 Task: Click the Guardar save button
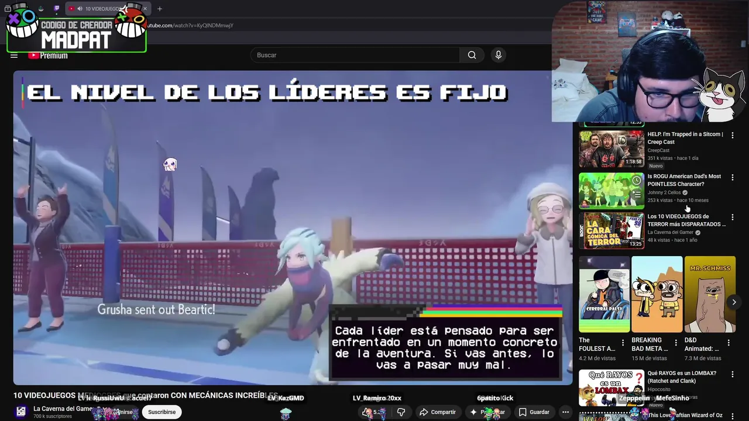click(x=534, y=412)
